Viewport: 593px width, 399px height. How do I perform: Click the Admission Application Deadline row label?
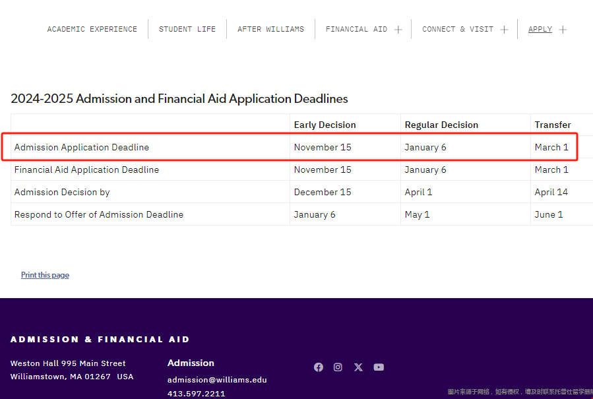82,147
